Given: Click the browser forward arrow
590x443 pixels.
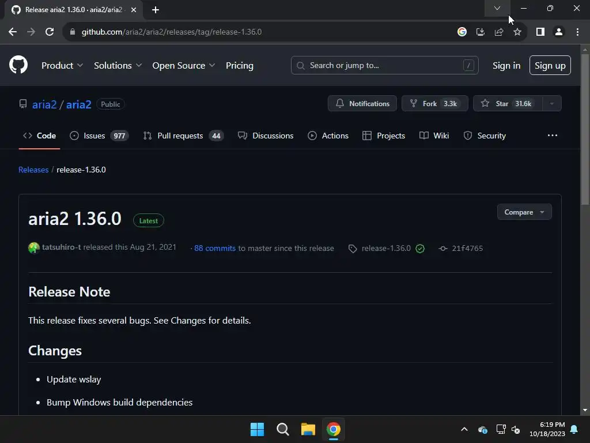Looking at the screenshot, I should click(31, 32).
